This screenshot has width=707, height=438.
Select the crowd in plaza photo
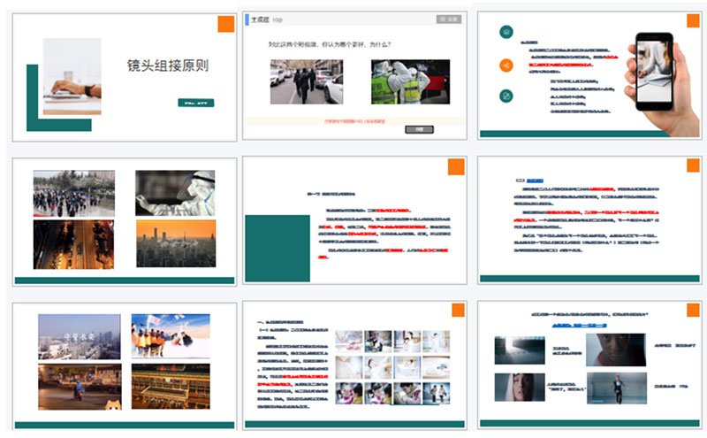click(73, 193)
